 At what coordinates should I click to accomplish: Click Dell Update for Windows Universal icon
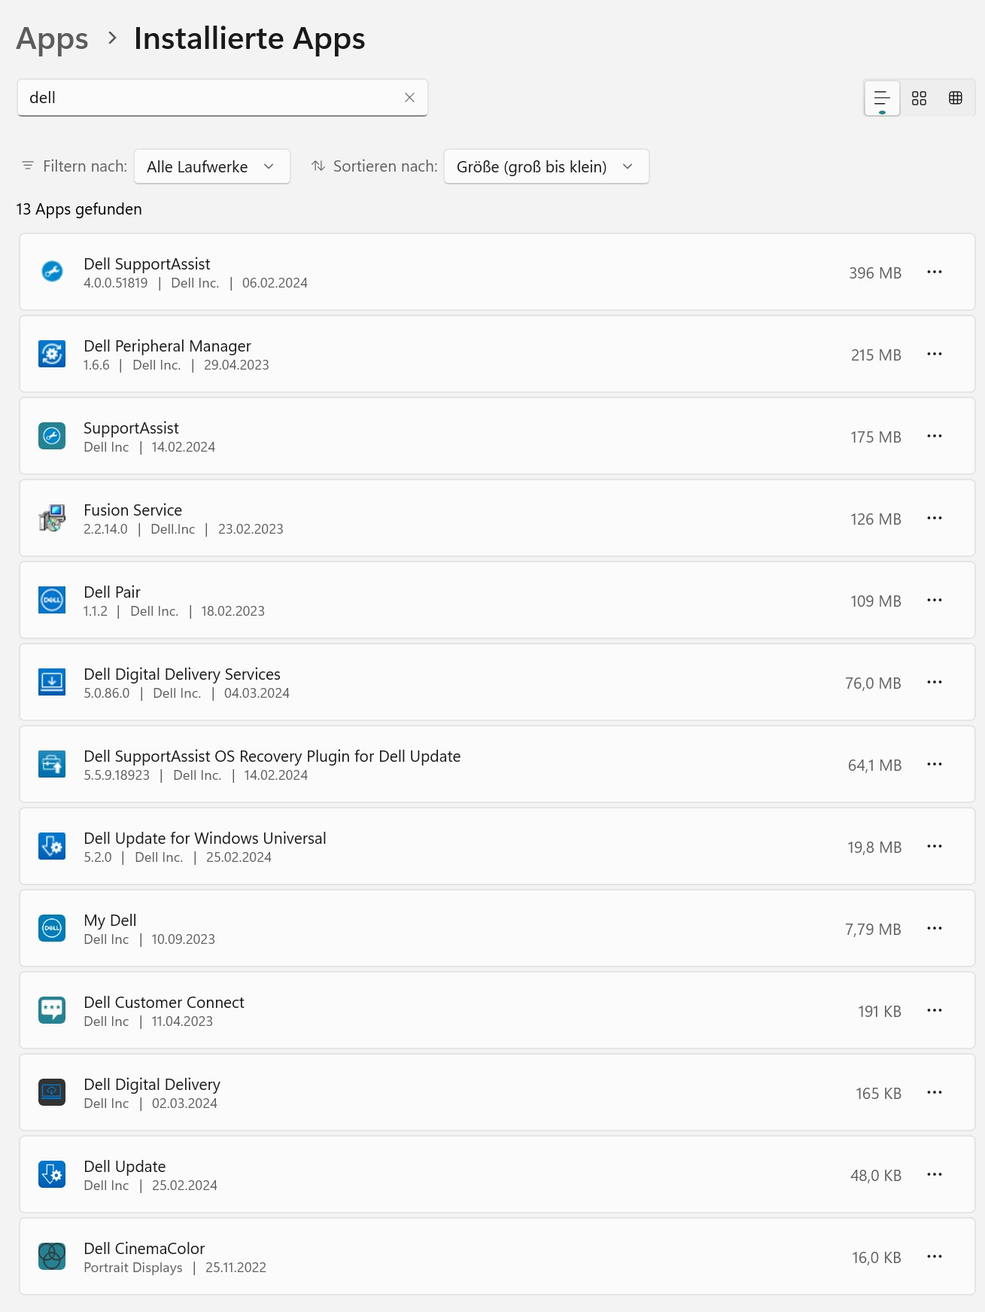point(52,846)
